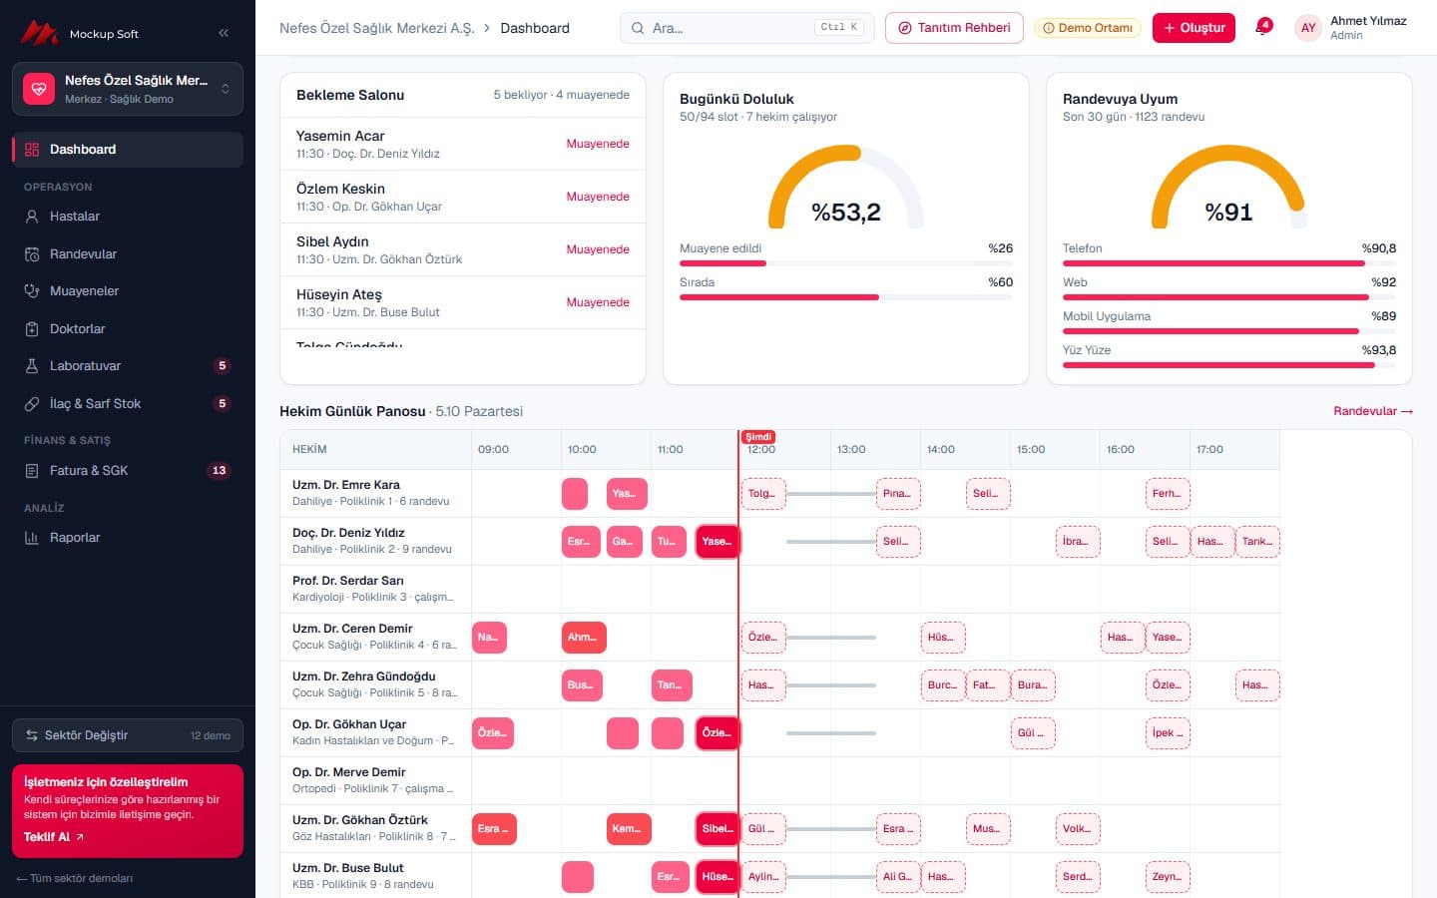1437x898 pixels.
Task: Click the Telefon compliance progress bar
Action: 1229,263
